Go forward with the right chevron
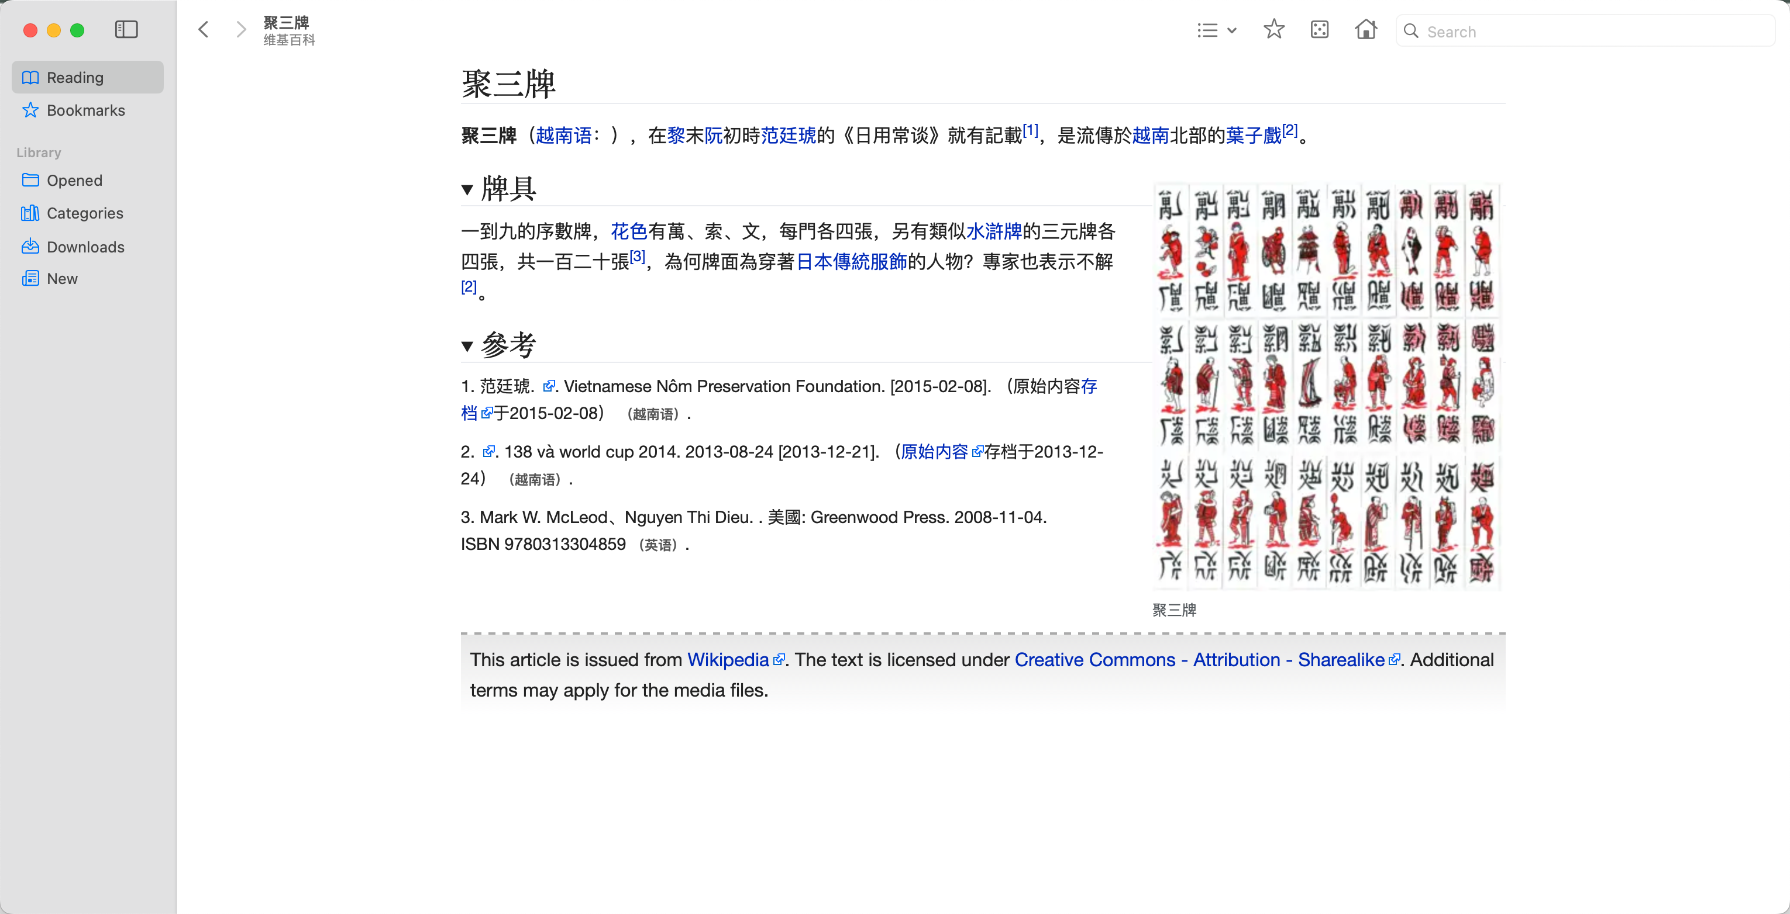Screen dimensions: 1790x914 (240, 30)
